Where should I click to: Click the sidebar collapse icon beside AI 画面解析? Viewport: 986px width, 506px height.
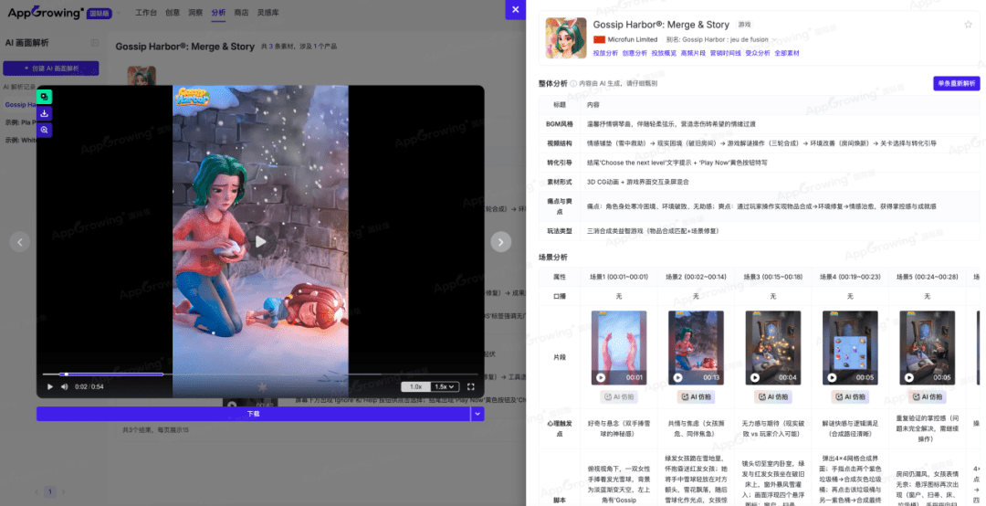(x=95, y=43)
